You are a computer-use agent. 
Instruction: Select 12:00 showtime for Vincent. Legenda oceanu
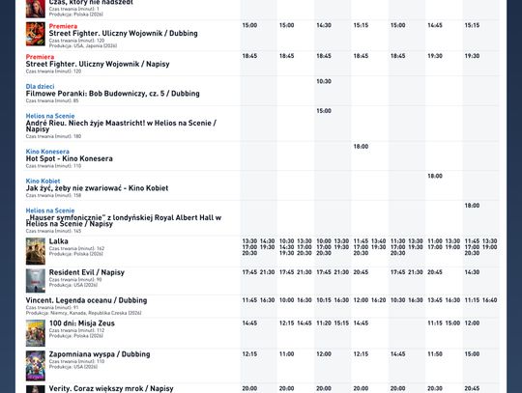pos(361,300)
